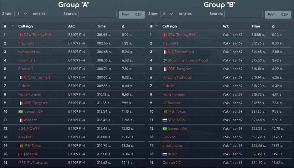Click Russian flag beside df-bit
This screenshot has width=294, height=168.
point(165,154)
